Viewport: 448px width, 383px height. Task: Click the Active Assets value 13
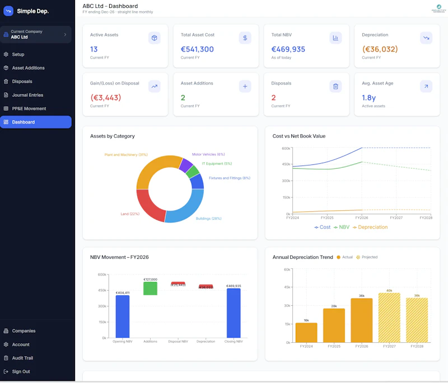click(x=94, y=49)
